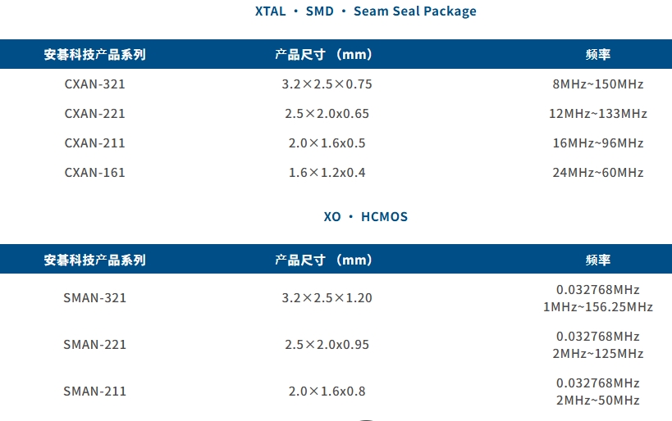This screenshot has height=421, width=672.
Task: Click the XO · HCMOS section heading
Action: (365, 216)
